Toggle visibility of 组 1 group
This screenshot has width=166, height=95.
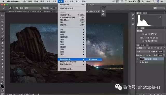pyautogui.click(x=137, y=62)
